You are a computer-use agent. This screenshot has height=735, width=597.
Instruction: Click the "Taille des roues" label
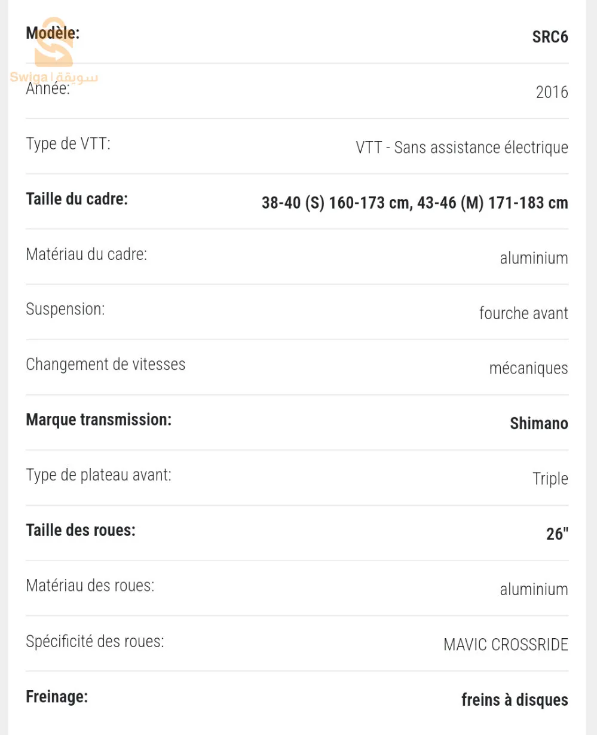81,530
